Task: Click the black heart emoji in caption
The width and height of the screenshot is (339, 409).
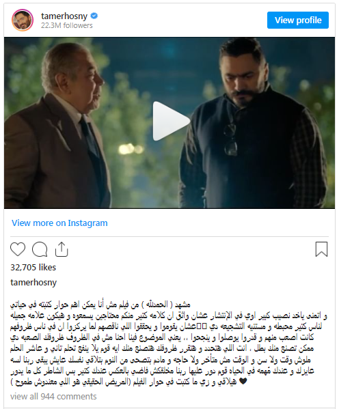Action: tap(243, 382)
